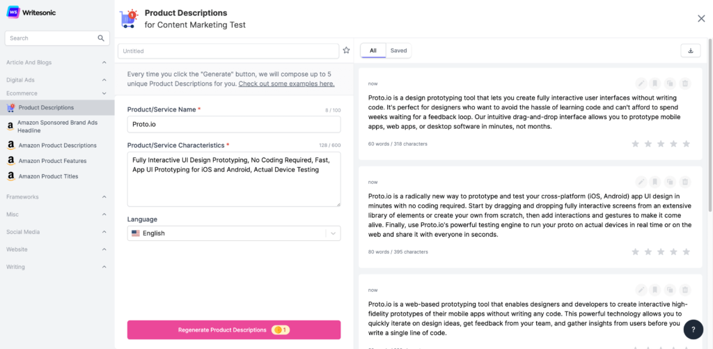Image resolution: width=713 pixels, height=349 pixels.
Task: Expand the Article And Blogs section
Action: coord(57,62)
